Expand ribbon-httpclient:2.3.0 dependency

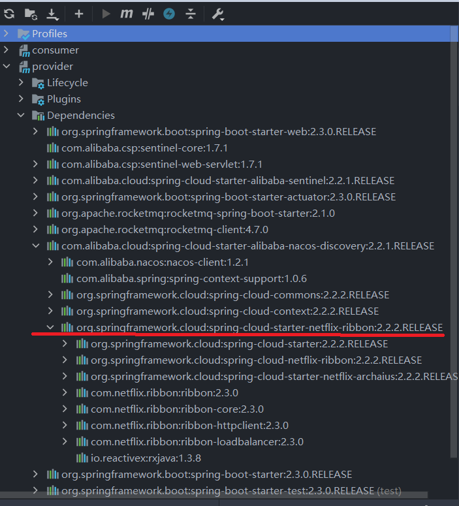coord(65,425)
